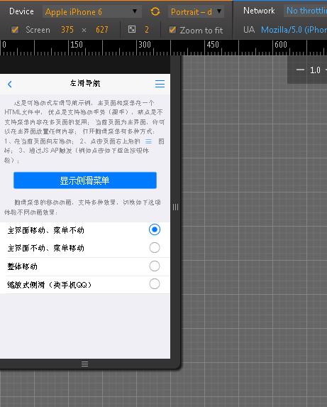Screen dimensions: 327x407
Task: Click the 显示侧滑菜单 blue button
Action: pos(85,180)
